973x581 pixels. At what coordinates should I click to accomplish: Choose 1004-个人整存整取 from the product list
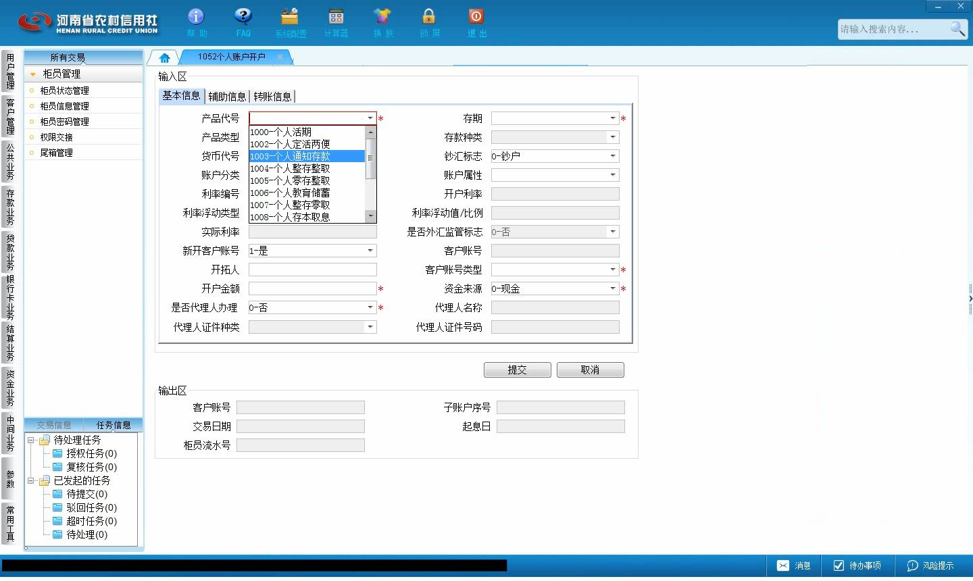pyautogui.click(x=307, y=169)
